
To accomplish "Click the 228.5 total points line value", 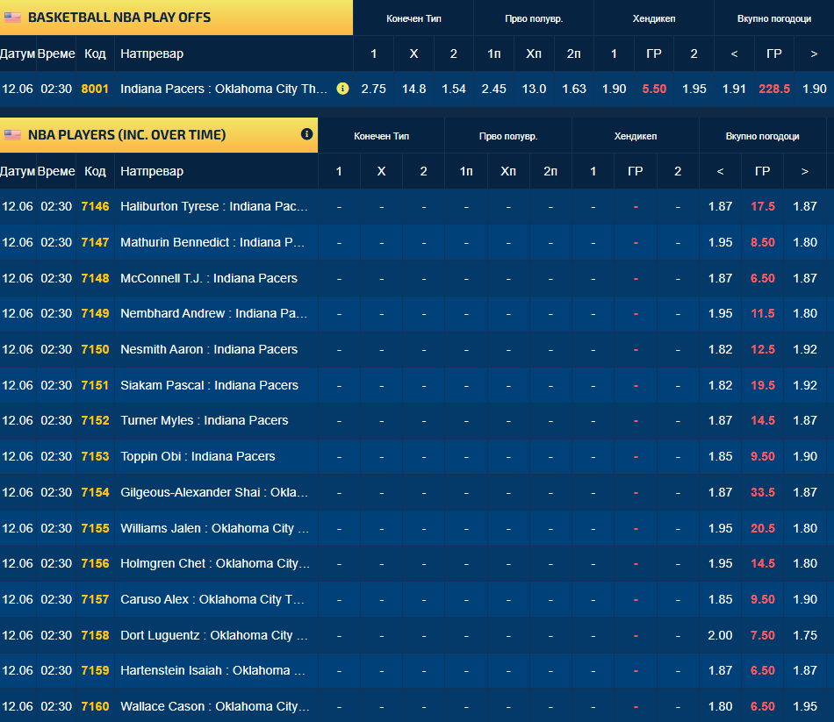I will click(774, 89).
